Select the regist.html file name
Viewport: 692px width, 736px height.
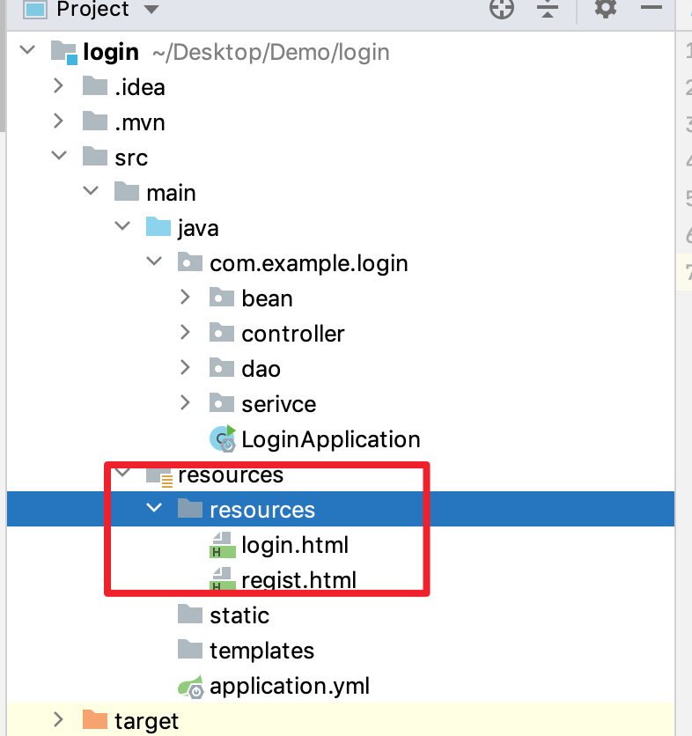tap(299, 580)
